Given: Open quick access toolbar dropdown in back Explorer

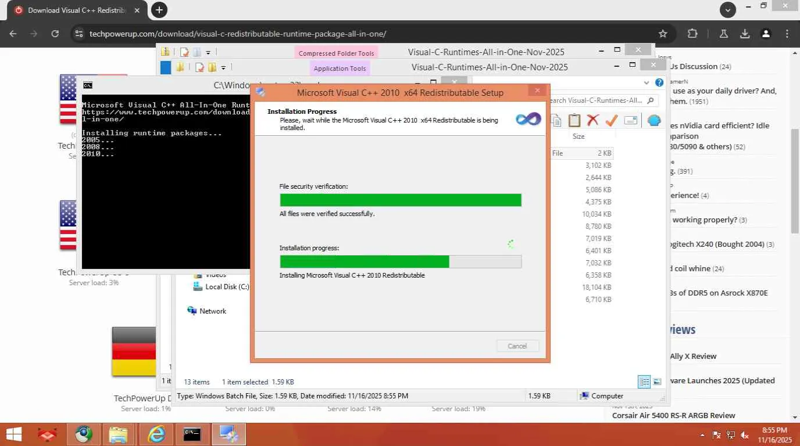Looking at the screenshot, I should pyautogui.click(x=208, y=52).
